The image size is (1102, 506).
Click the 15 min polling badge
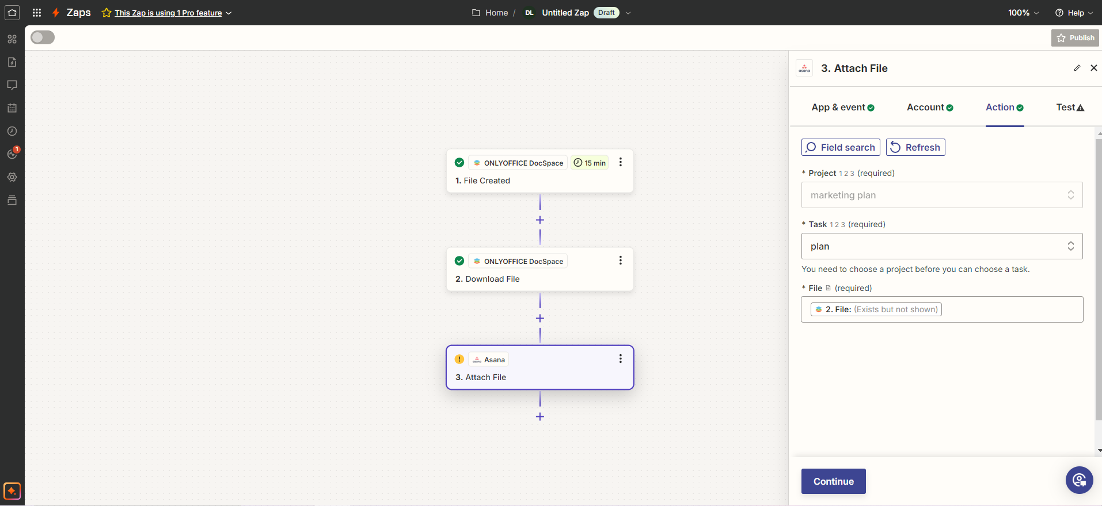590,163
